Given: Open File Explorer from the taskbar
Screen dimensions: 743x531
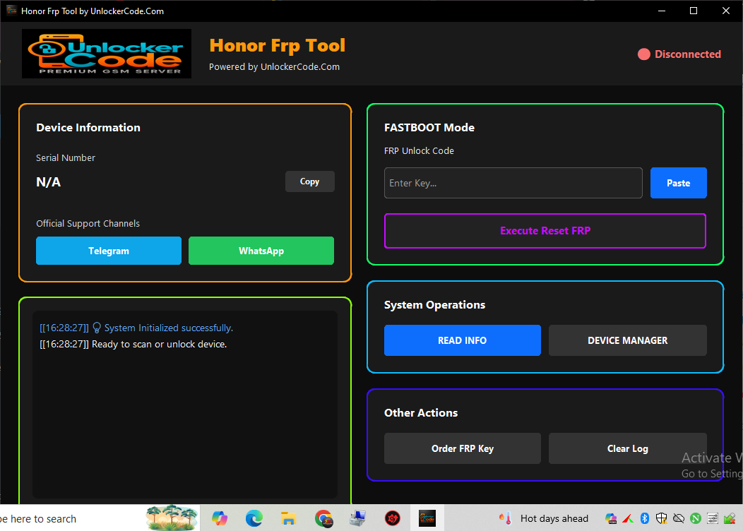Looking at the screenshot, I should (x=287, y=519).
